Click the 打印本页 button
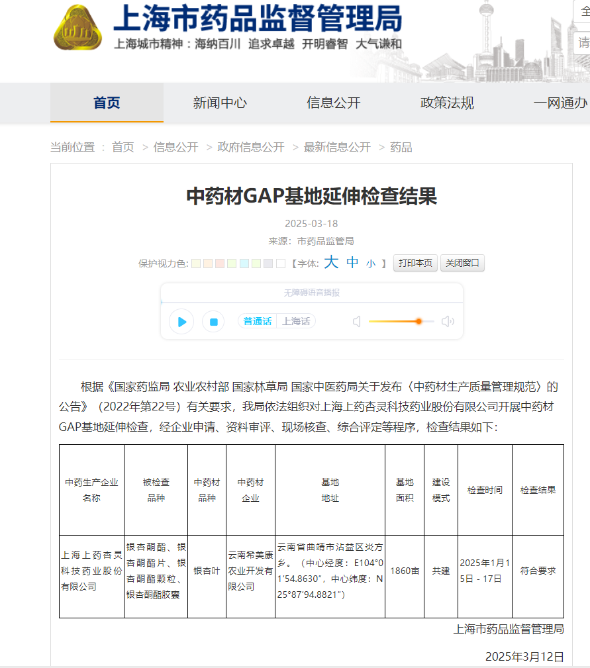Image resolution: width=590 pixels, height=668 pixels. pos(415,263)
